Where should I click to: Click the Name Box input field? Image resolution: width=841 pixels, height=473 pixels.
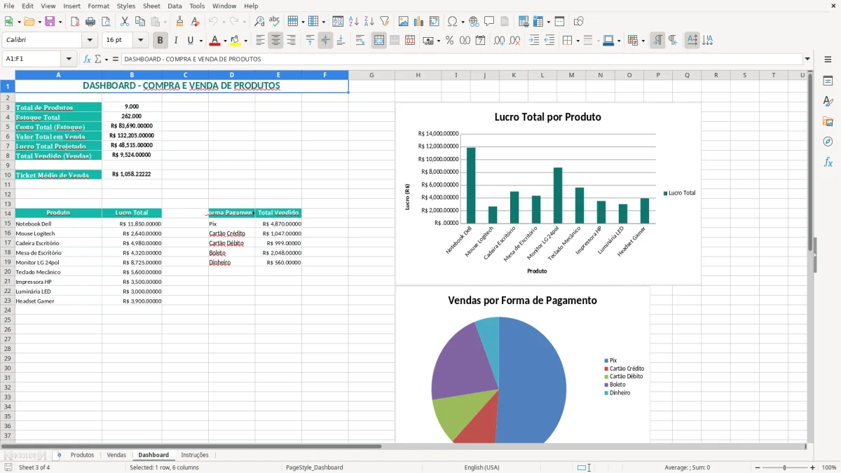[x=32, y=60]
